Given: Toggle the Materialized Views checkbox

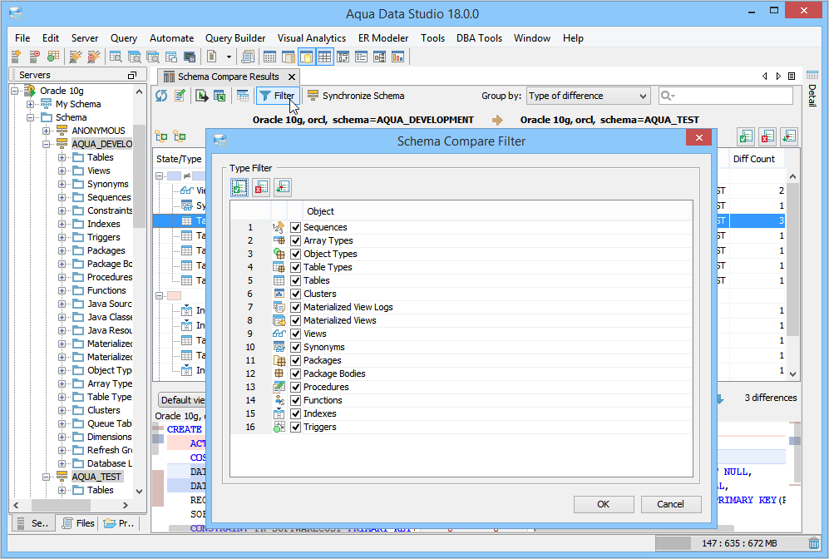Looking at the screenshot, I should (296, 320).
